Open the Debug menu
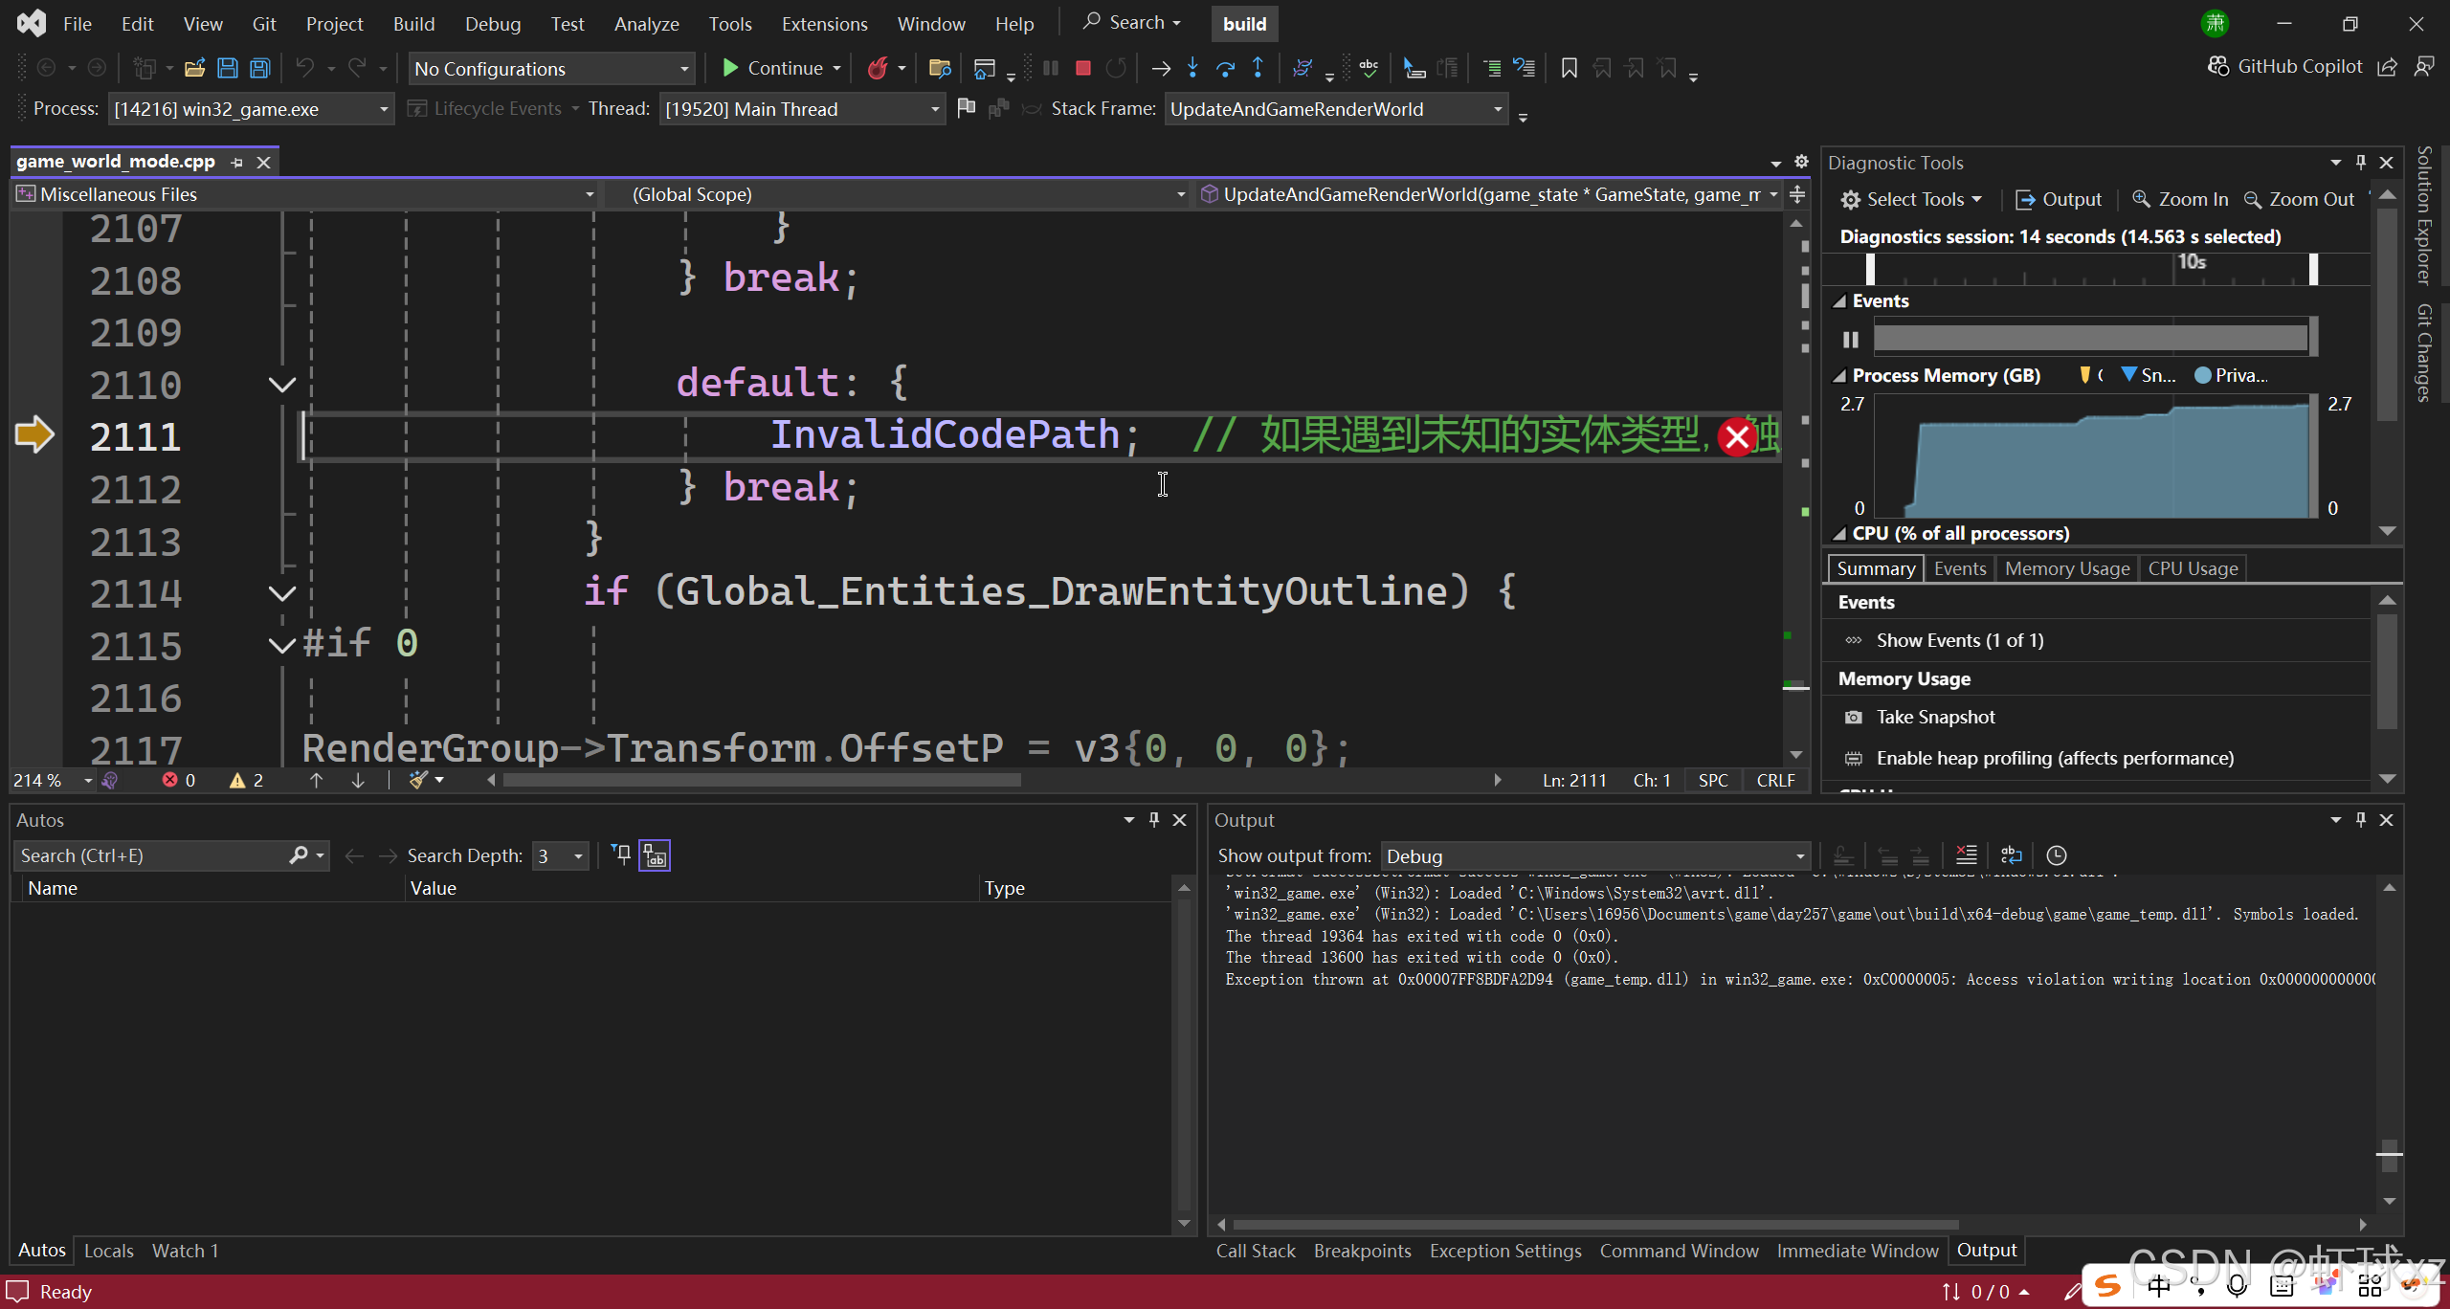The height and width of the screenshot is (1309, 2450). click(493, 24)
